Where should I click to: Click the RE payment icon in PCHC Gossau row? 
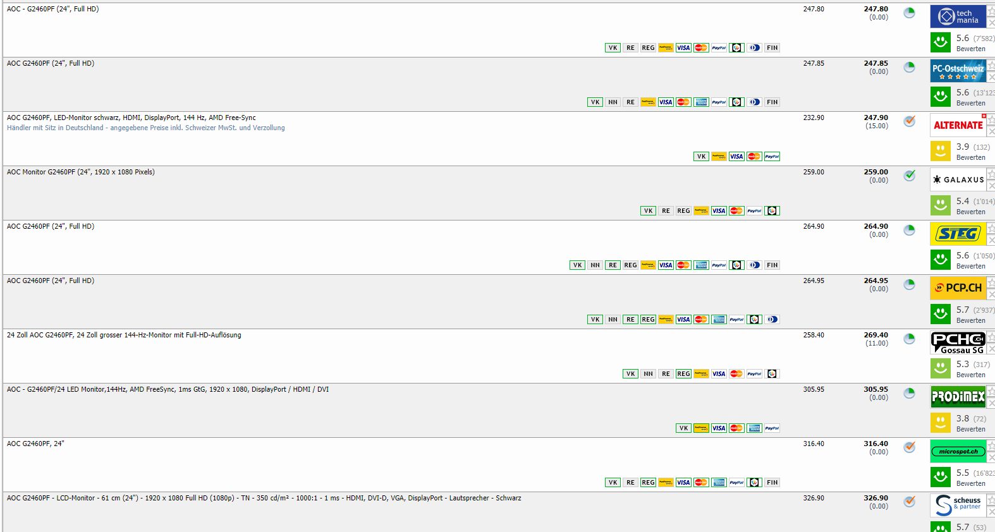(666, 374)
